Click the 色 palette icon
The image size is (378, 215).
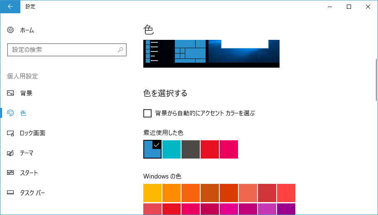(x=10, y=113)
